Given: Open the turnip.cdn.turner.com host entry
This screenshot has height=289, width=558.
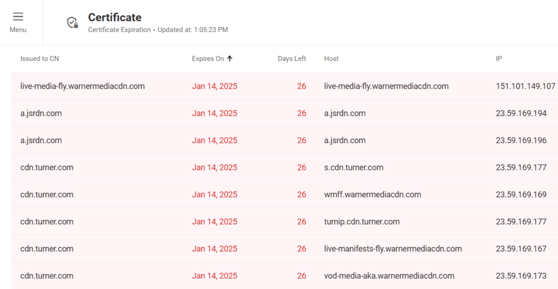Looking at the screenshot, I should [x=362, y=222].
